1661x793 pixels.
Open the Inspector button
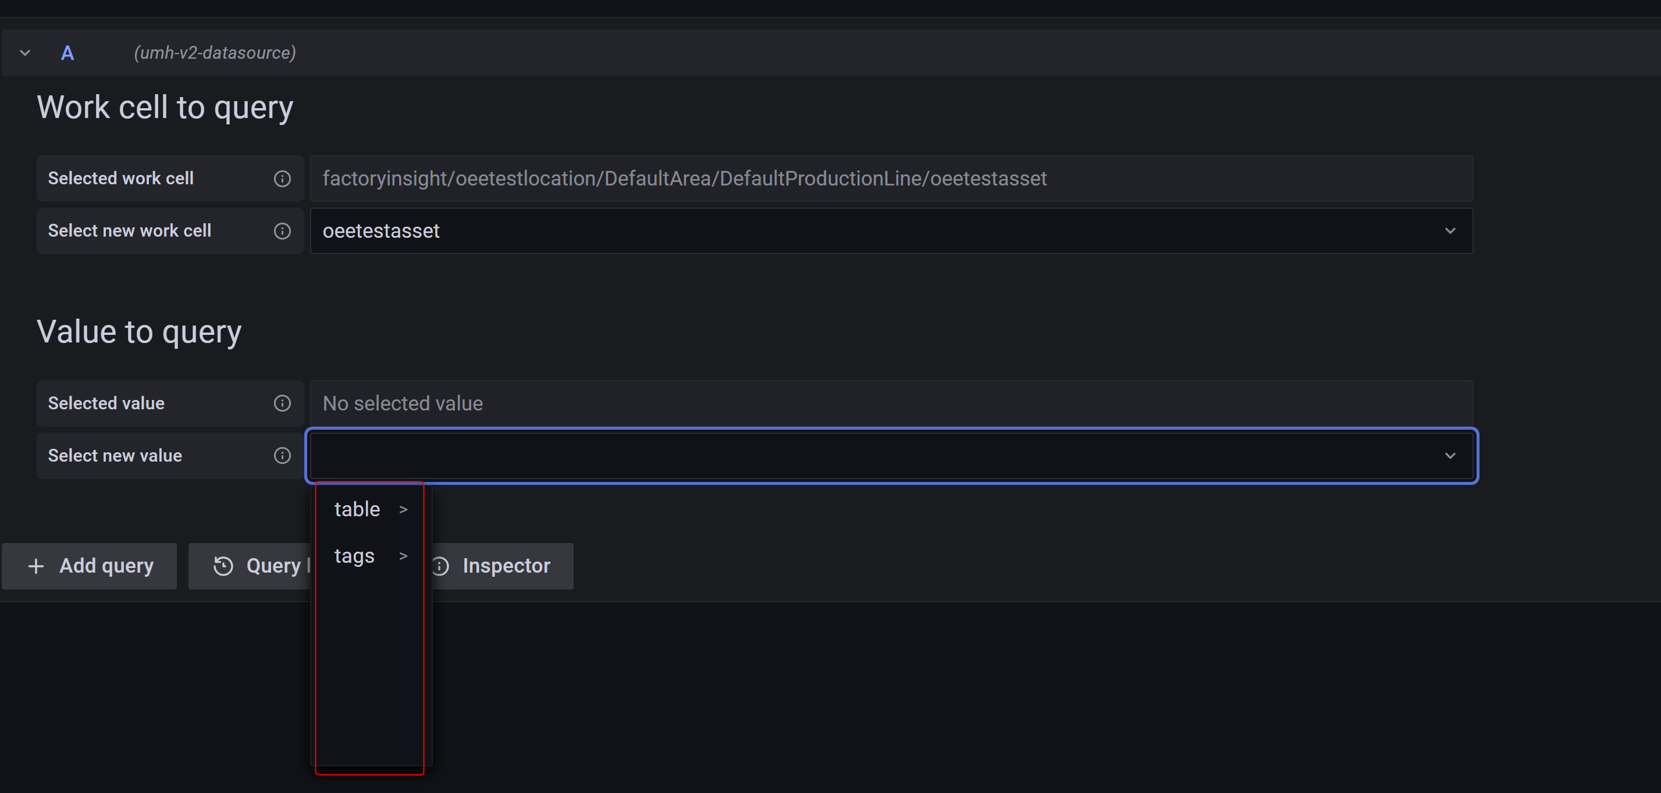coord(506,566)
